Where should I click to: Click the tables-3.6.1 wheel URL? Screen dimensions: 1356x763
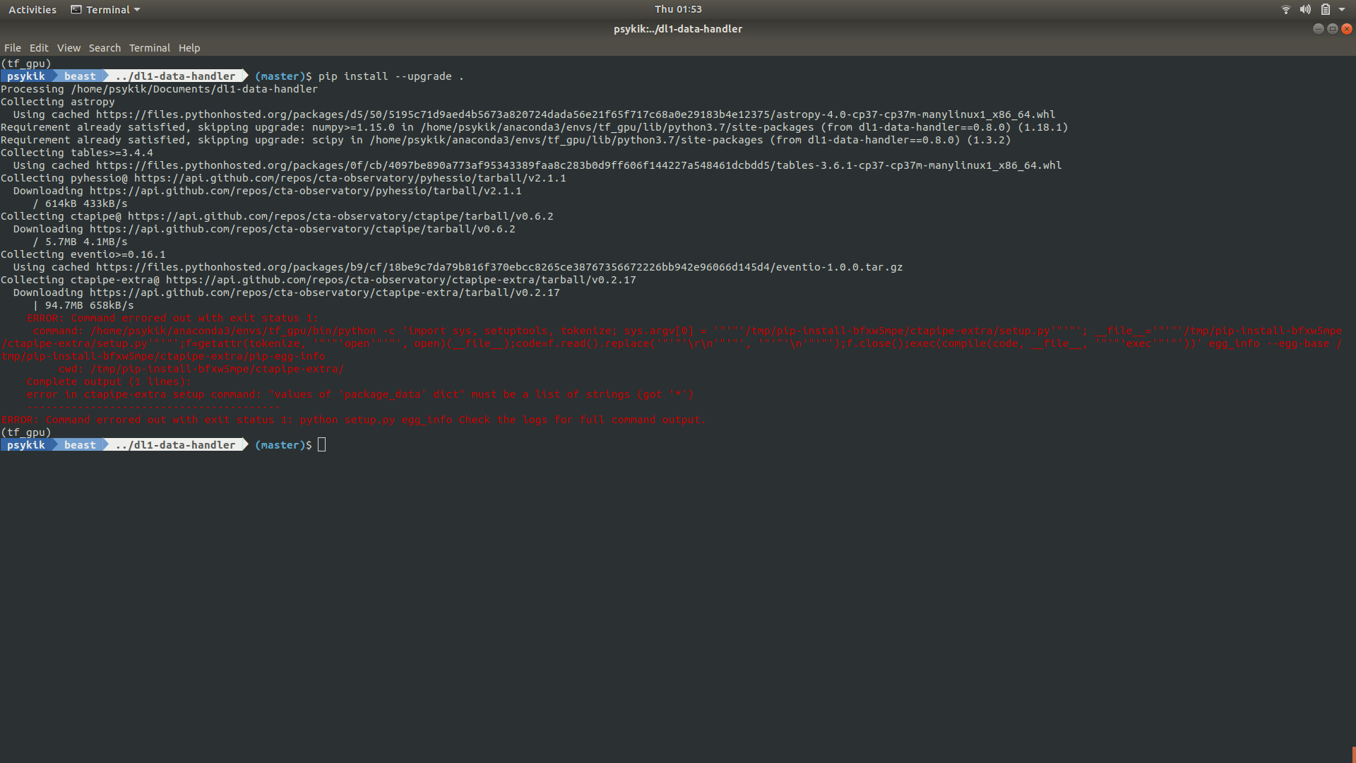578,165
